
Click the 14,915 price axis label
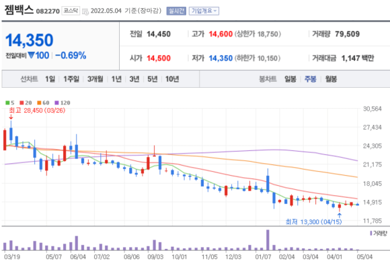(372, 202)
